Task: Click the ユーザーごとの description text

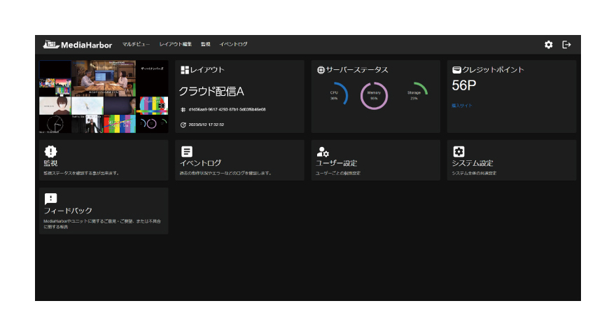Action: tap(338, 173)
